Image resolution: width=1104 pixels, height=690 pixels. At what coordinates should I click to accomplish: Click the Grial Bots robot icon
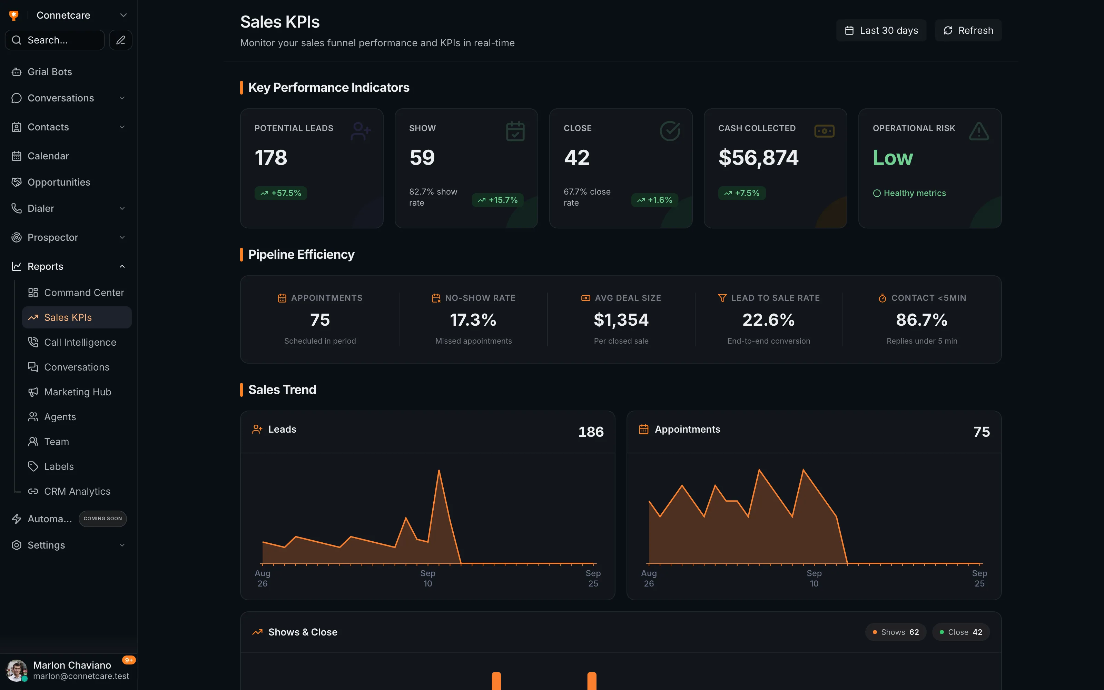tap(17, 72)
